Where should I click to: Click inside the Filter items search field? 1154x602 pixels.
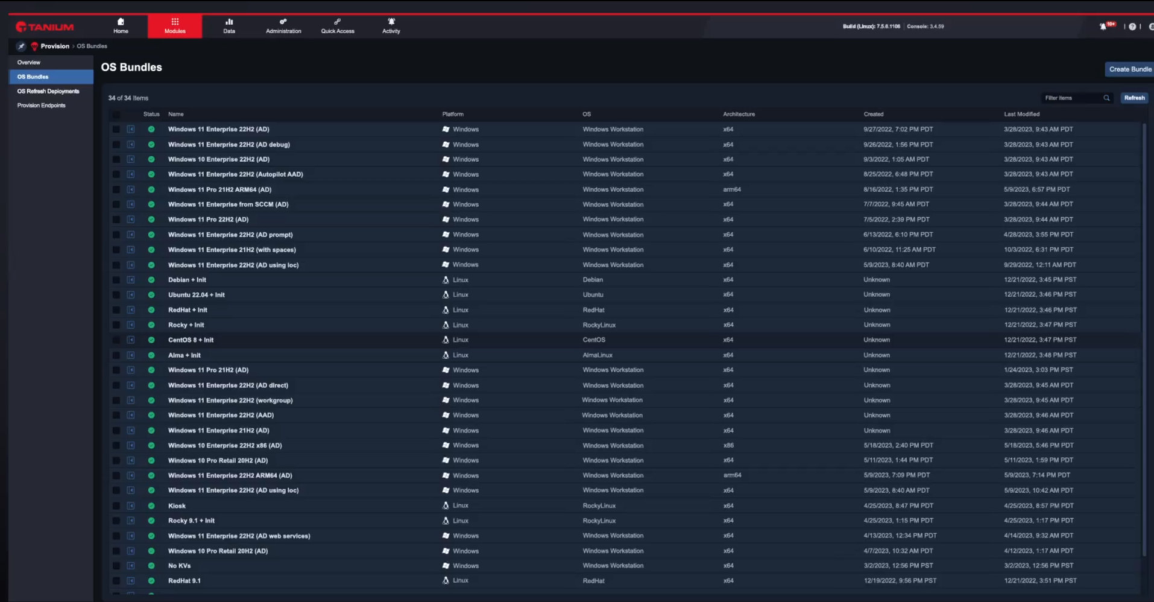[1073, 97]
